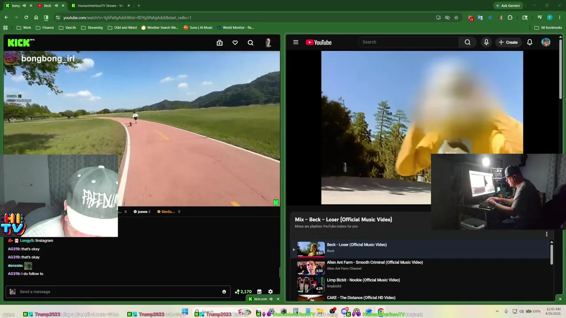This screenshot has width=566, height=318.
Task: Open YouTube account avatar menu
Action: 546,42
